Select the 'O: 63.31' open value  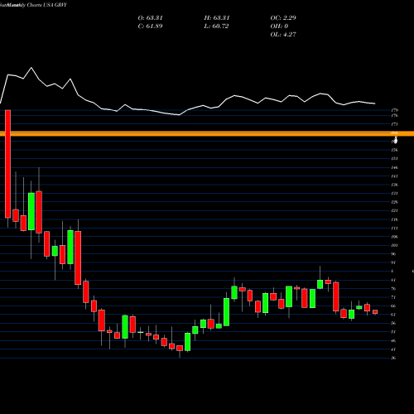click(x=150, y=17)
